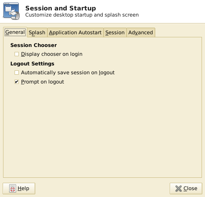Screen dimensions: 205x197
Task: Enable the Display chooser on login checkbox
Action: pos(16,54)
